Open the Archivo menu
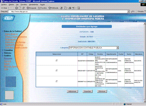The image size is (146, 106). point(4,5)
